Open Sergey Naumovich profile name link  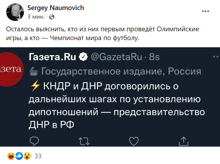56,8
